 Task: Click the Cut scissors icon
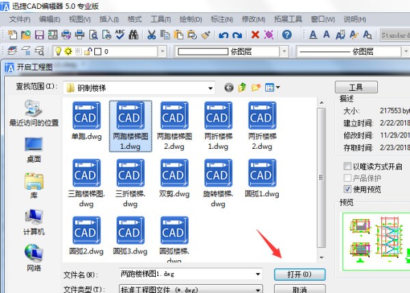tap(152, 35)
